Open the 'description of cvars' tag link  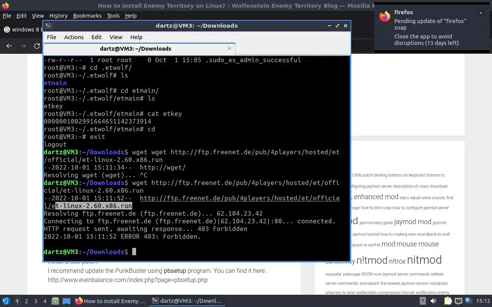click(x=411, y=186)
